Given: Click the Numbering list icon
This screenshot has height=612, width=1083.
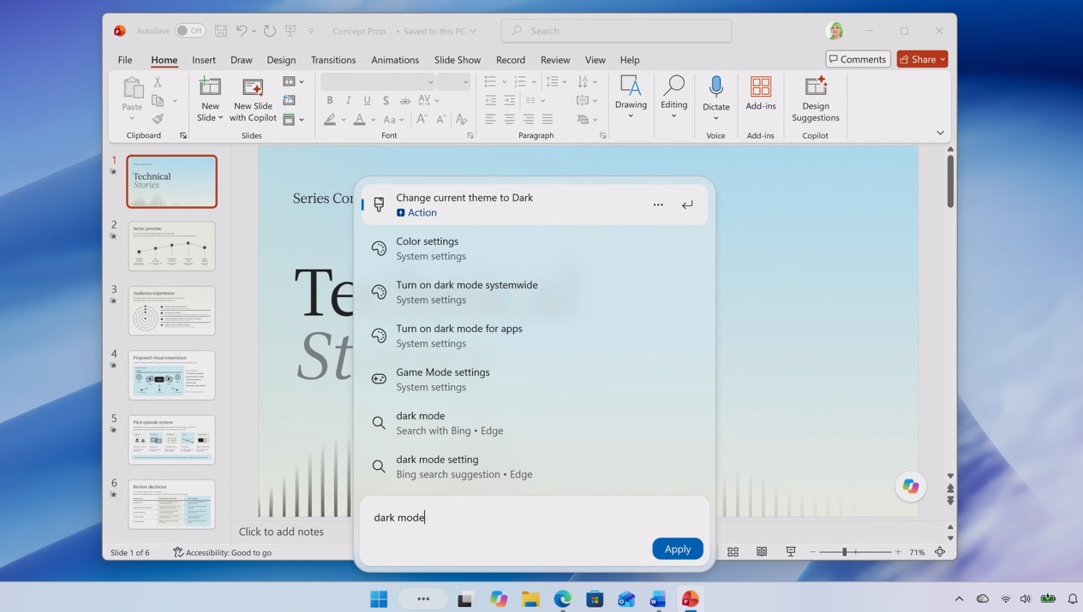Looking at the screenshot, I should [x=519, y=81].
